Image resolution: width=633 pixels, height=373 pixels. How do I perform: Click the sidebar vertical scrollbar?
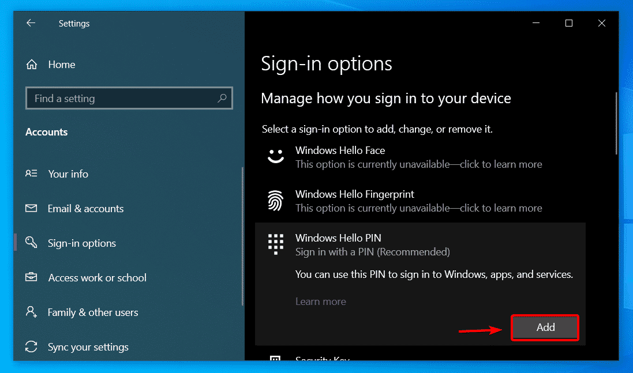coord(242,236)
